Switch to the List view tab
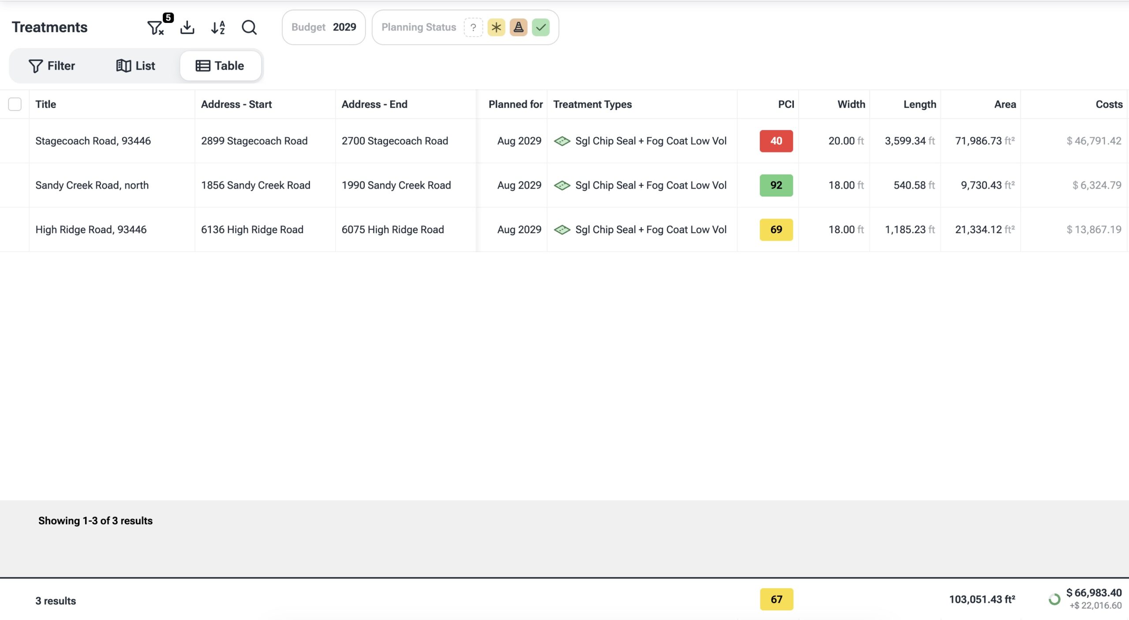Image resolution: width=1129 pixels, height=620 pixels. pyautogui.click(x=135, y=66)
